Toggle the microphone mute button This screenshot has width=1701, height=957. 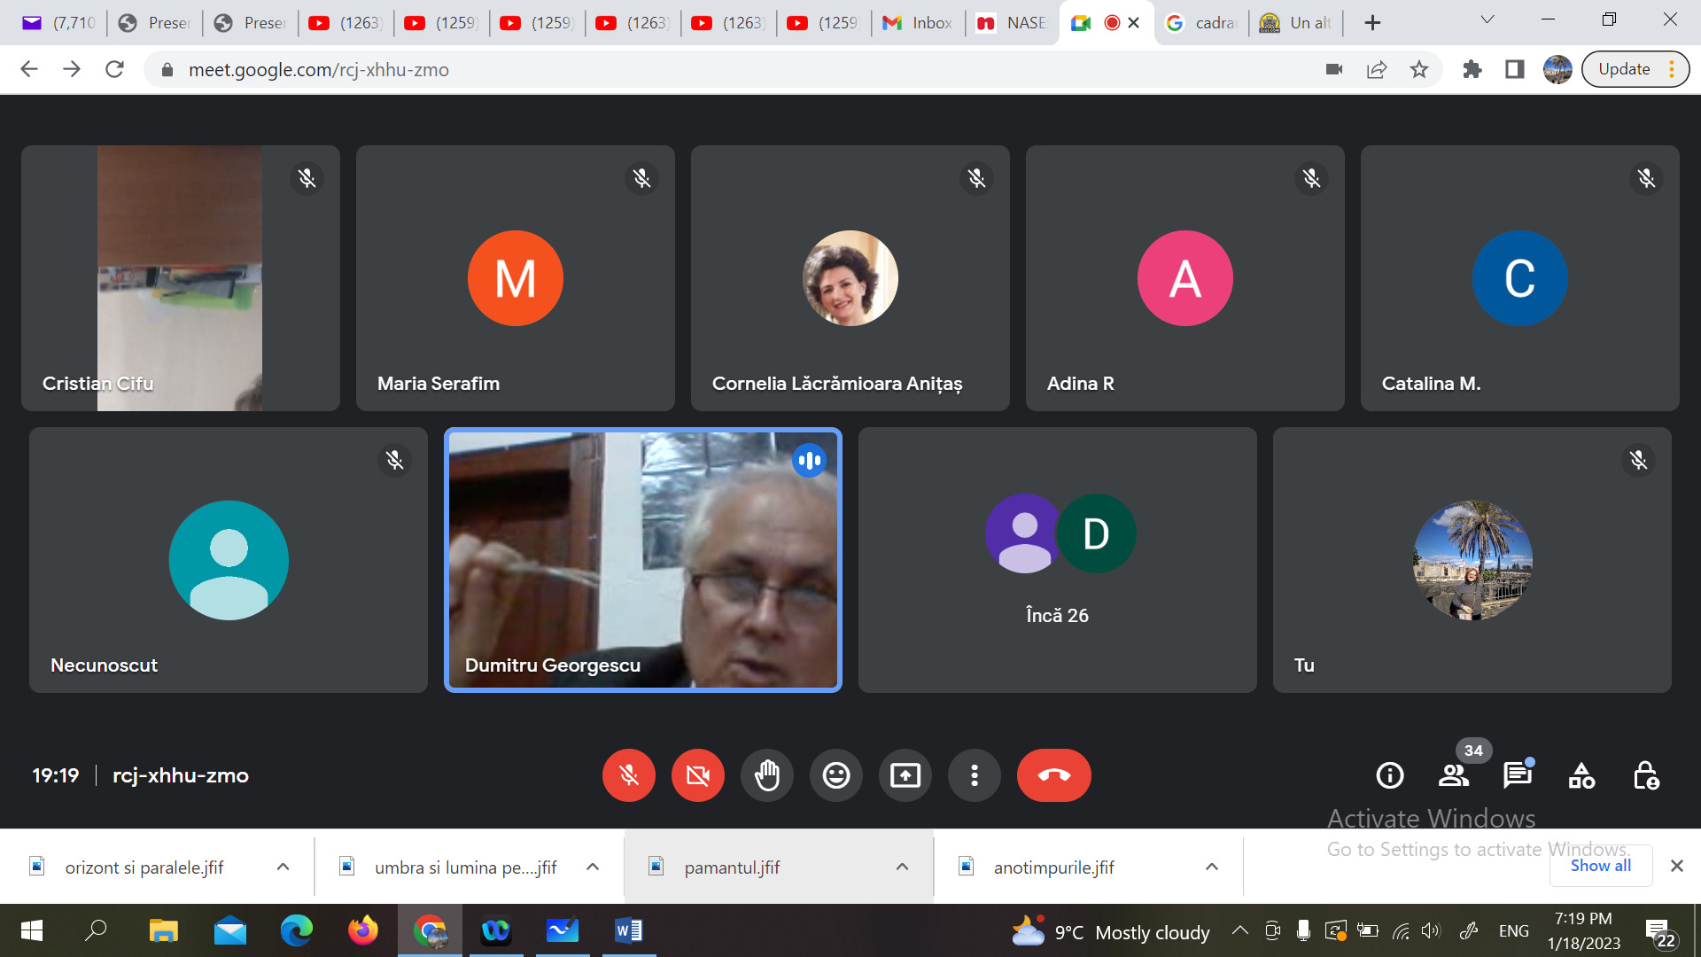629,775
